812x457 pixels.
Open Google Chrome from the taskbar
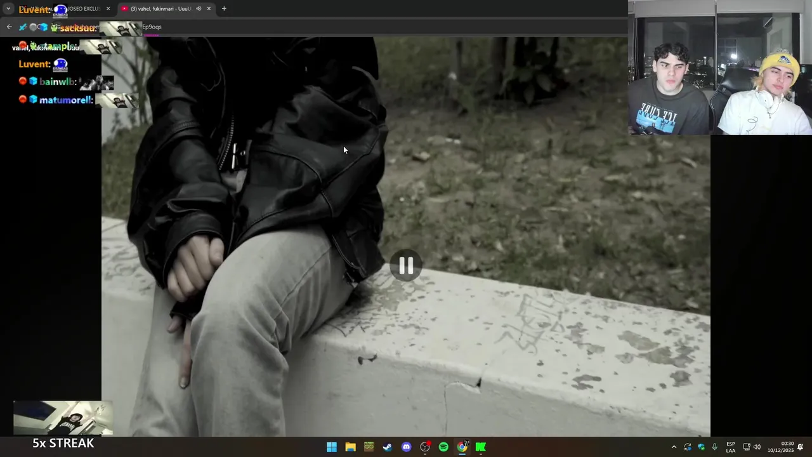[462, 447]
